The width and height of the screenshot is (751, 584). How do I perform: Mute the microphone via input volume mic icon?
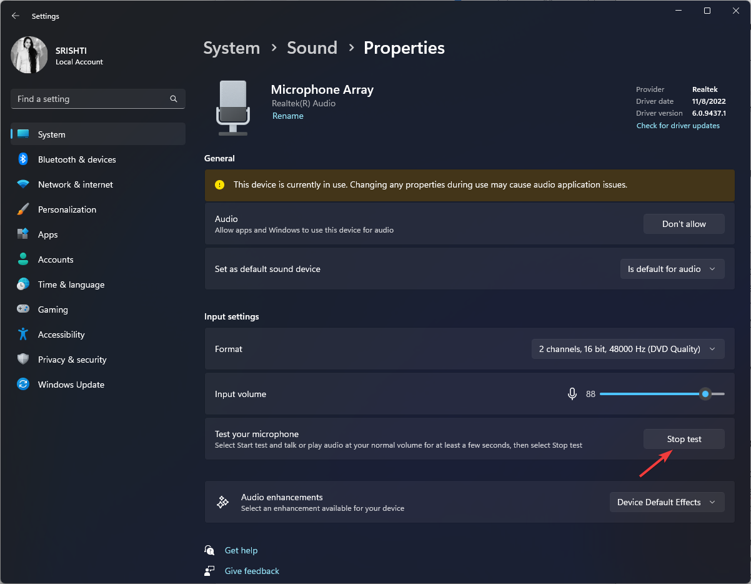pyautogui.click(x=572, y=394)
